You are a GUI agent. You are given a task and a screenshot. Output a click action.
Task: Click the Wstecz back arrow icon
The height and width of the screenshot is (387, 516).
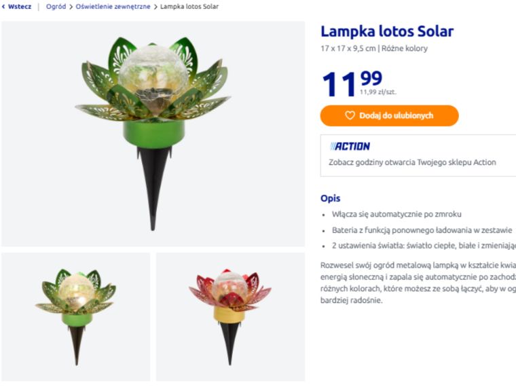3,7
